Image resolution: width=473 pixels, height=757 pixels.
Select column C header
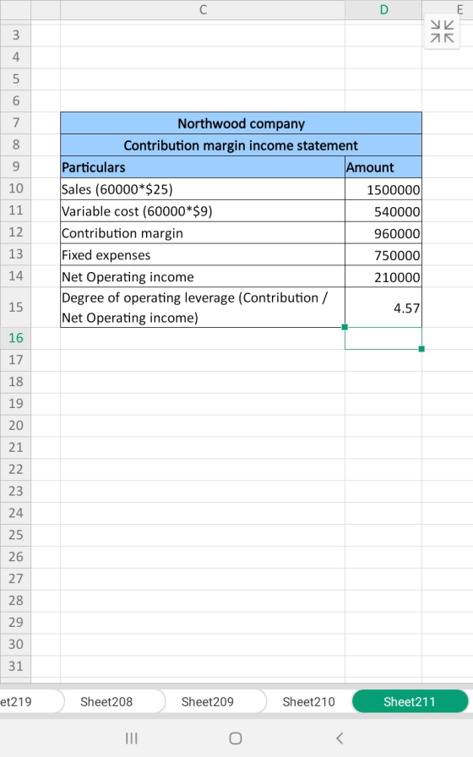pyautogui.click(x=203, y=9)
